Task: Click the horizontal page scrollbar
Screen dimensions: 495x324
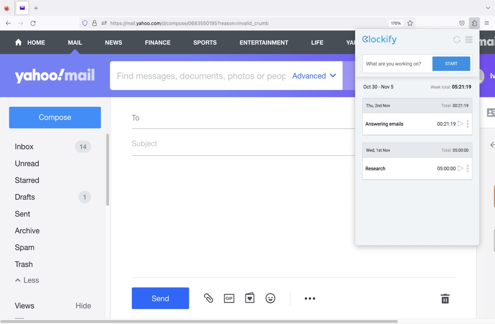Action: click(199, 321)
